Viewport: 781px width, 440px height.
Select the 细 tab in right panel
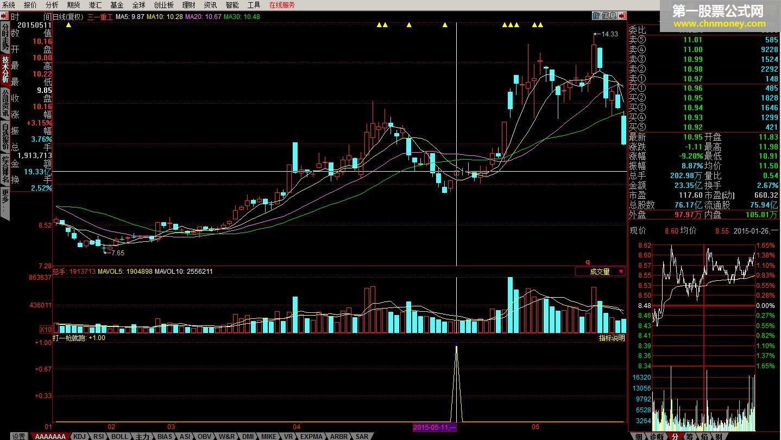[639, 436]
